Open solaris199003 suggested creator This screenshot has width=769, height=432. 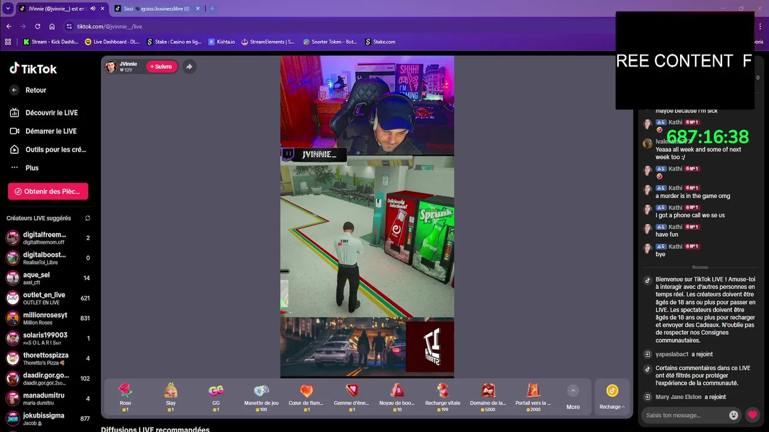coord(48,338)
